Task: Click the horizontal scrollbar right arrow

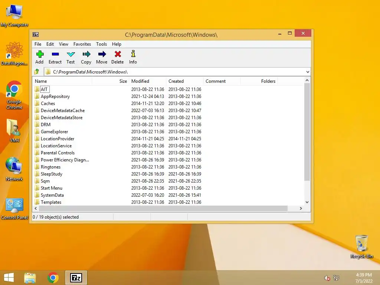Action: [301, 209]
